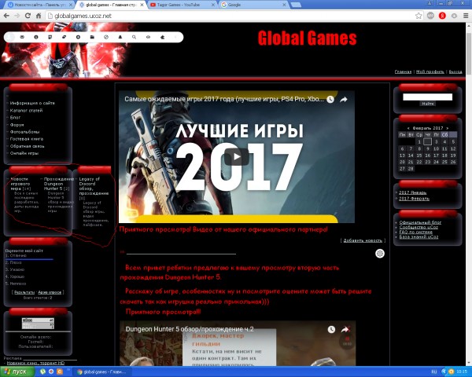
Task: Open the Chrome hamburger menu
Action: (466, 16)
